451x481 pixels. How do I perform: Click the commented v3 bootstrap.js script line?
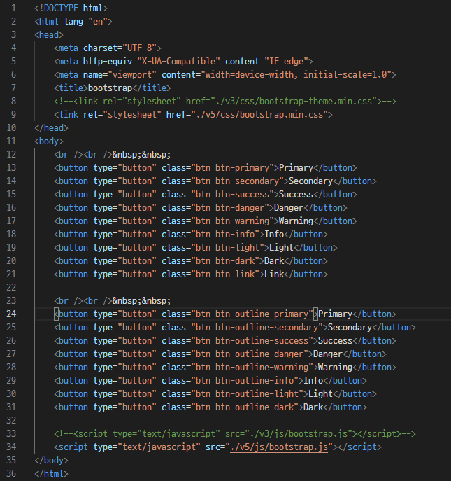pos(235,433)
